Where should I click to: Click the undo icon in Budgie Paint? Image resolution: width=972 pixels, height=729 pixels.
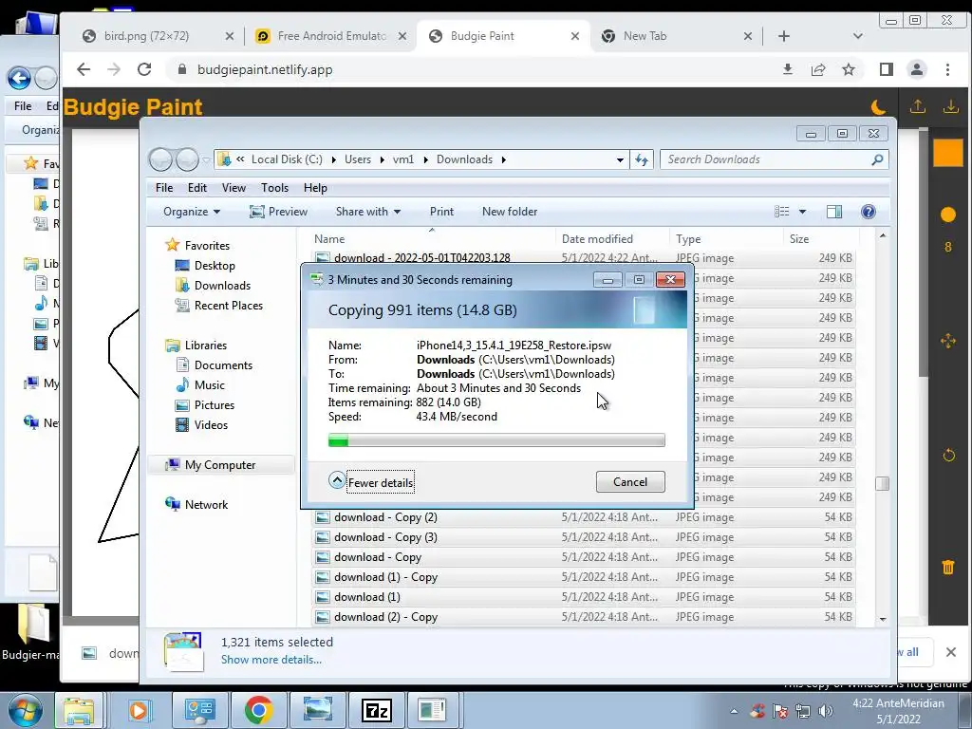coord(948,456)
